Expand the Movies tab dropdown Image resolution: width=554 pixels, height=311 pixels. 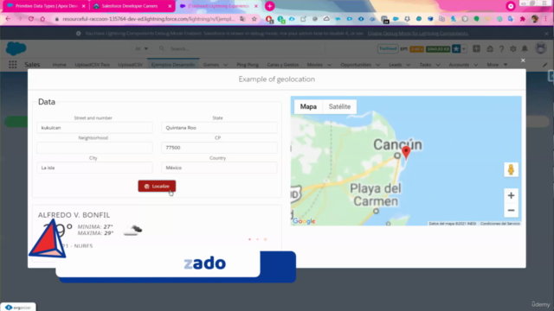329,65
